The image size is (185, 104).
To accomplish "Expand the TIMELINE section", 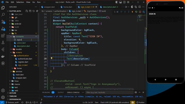I will coord(13,96).
